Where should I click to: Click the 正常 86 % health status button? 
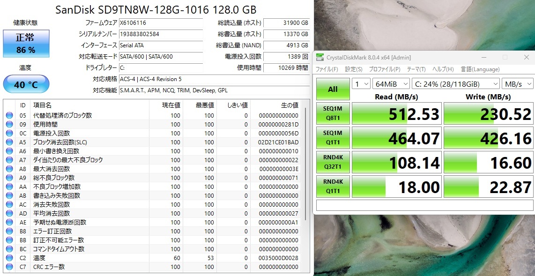coord(26,43)
